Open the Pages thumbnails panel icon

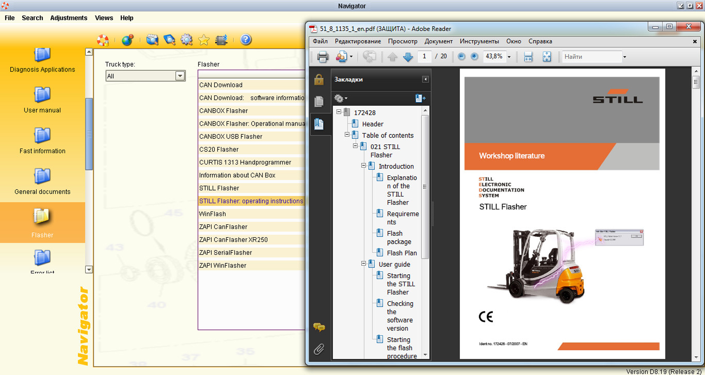(x=319, y=101)
